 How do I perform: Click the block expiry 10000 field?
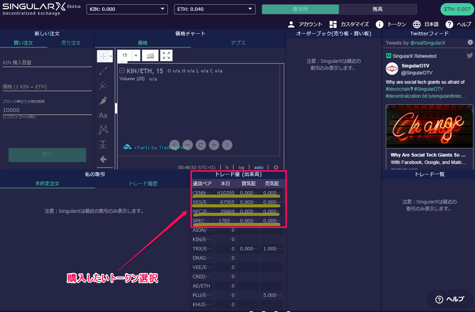pos(47,110)
